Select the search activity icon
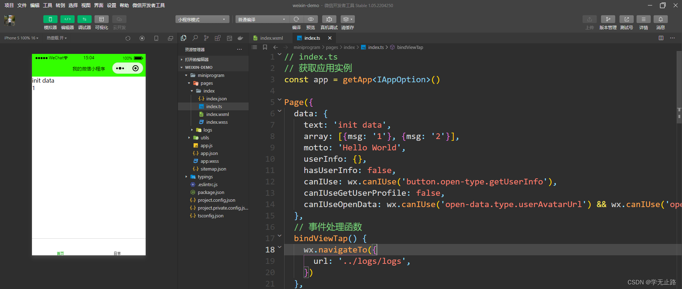The height and width of the screenshot is (289, 682). [x=195, y=38]
